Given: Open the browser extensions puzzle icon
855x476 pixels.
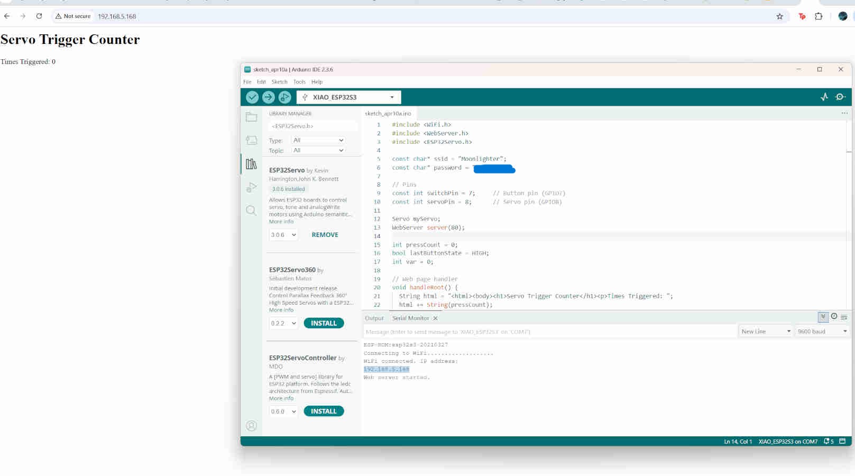Looking at the screenshot, I should pyautogui.click(x=819, y=16).
